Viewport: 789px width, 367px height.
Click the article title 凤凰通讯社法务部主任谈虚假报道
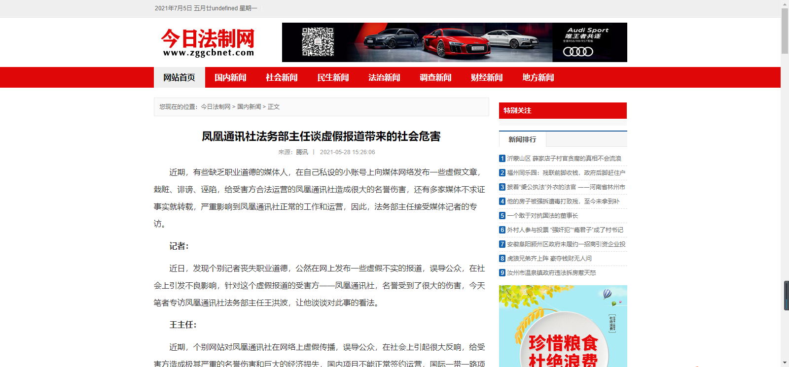pos(321,136)
